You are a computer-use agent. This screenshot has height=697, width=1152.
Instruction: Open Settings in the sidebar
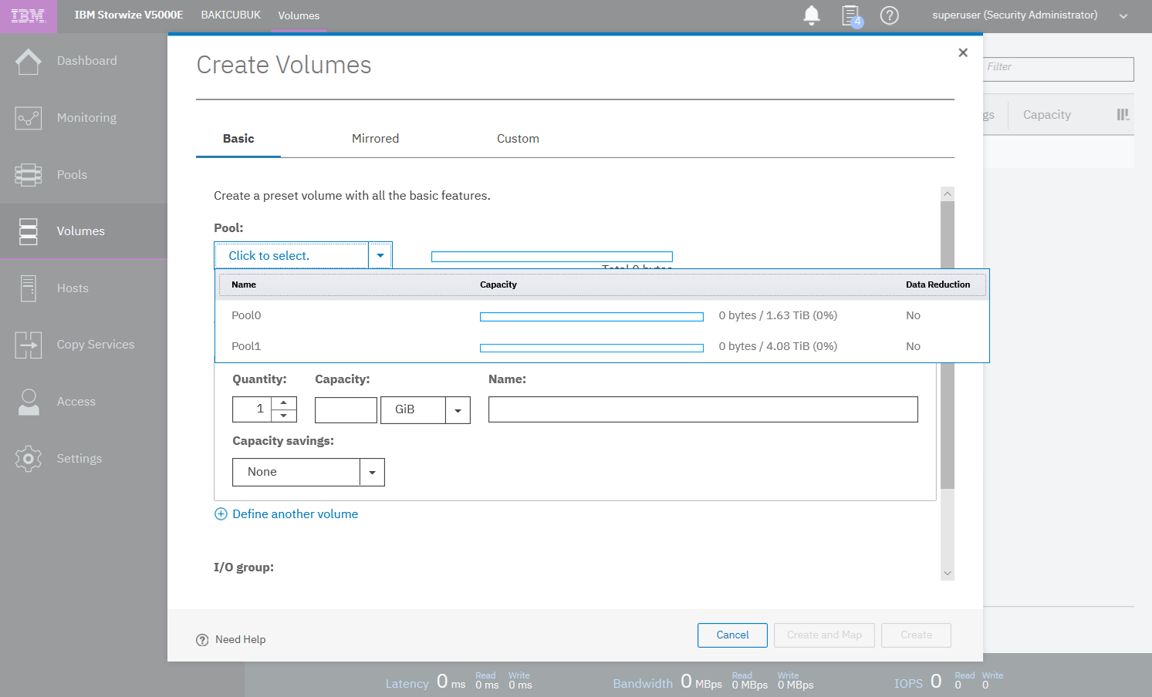point(83,459)
